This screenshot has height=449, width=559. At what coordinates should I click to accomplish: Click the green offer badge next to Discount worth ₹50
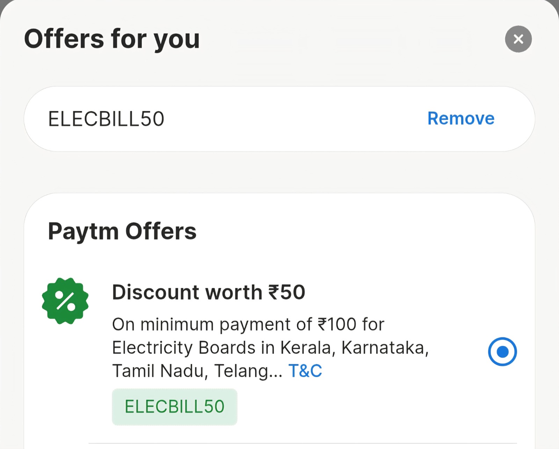pos(65,300)
